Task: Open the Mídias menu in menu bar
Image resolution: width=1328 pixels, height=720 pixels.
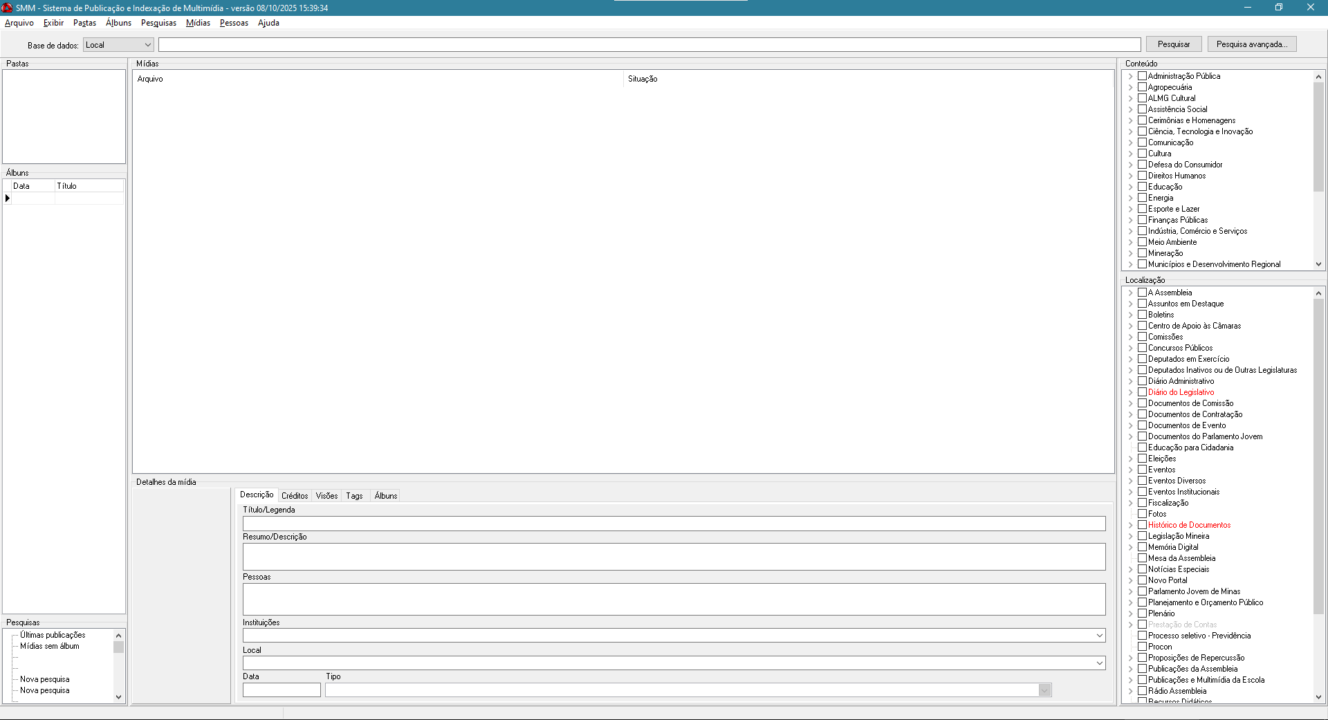Action: (198, 23)
